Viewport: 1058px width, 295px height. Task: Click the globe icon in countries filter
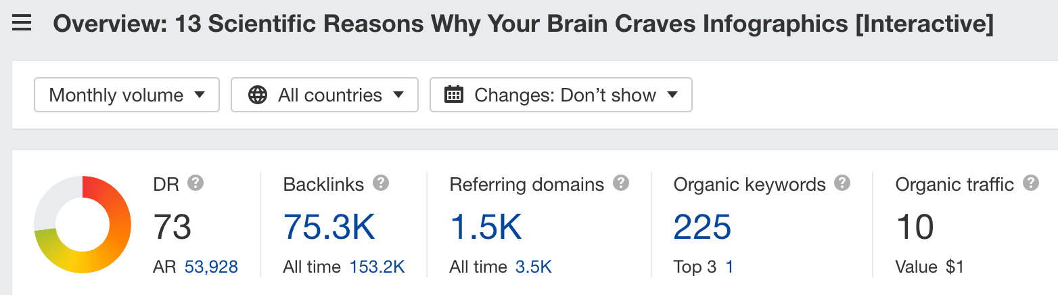258,95
